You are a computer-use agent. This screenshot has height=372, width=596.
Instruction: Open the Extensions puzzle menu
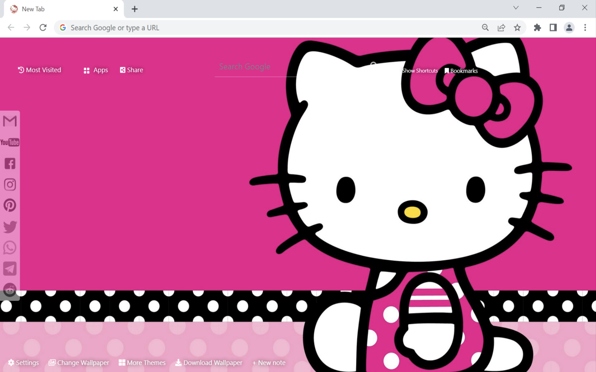click(537, 27)
